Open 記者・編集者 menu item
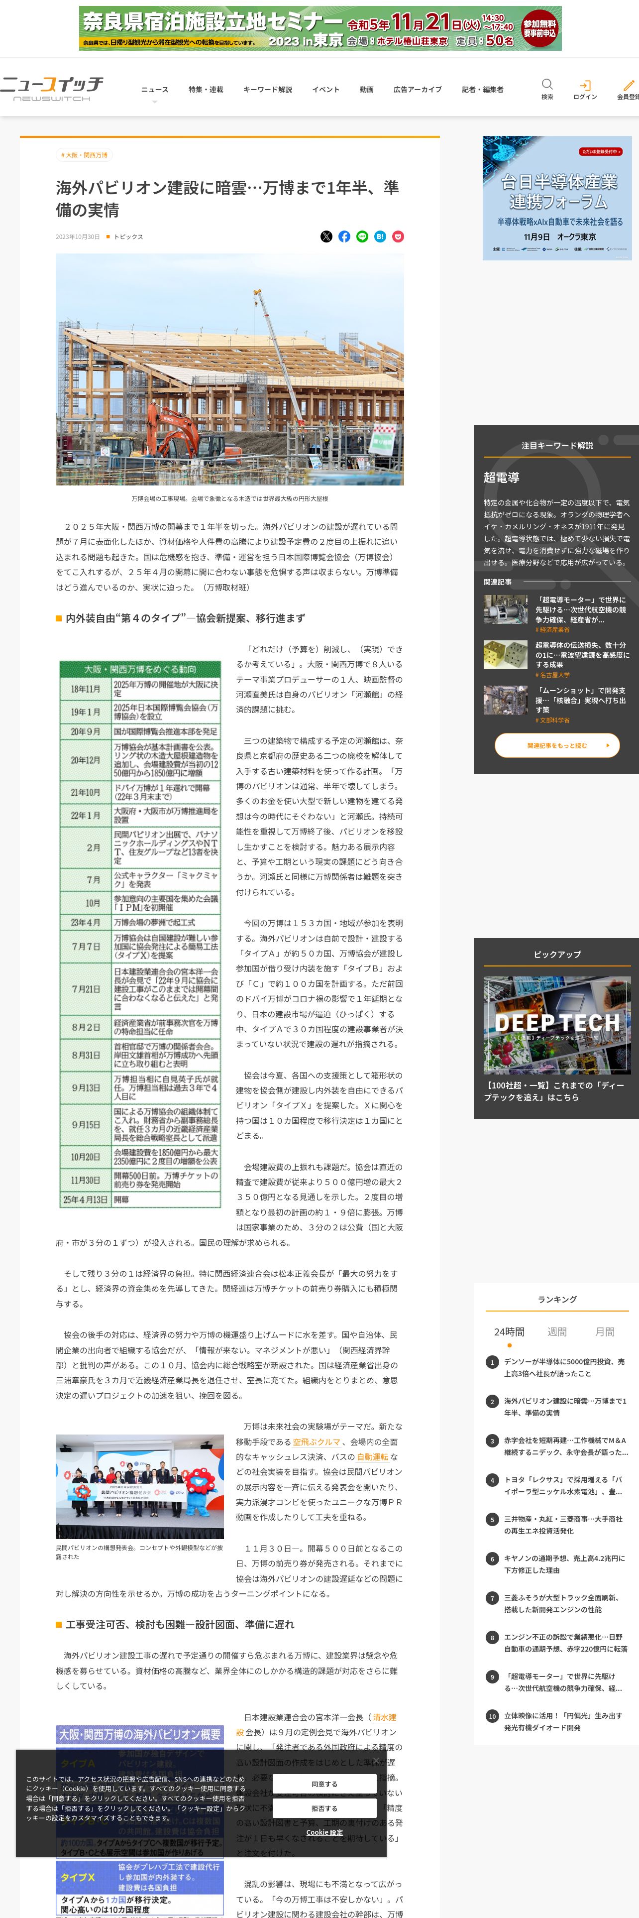 (483, 90)
